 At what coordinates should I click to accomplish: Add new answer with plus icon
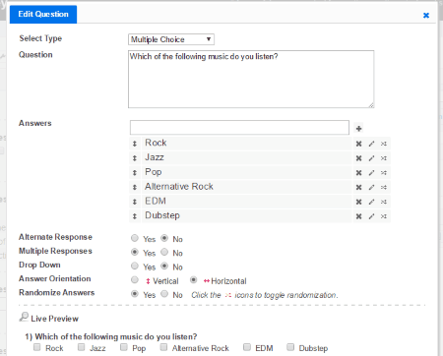(x=358, y=129)
